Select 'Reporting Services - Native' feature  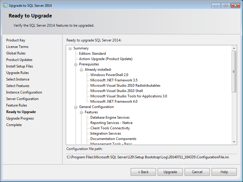111,123
